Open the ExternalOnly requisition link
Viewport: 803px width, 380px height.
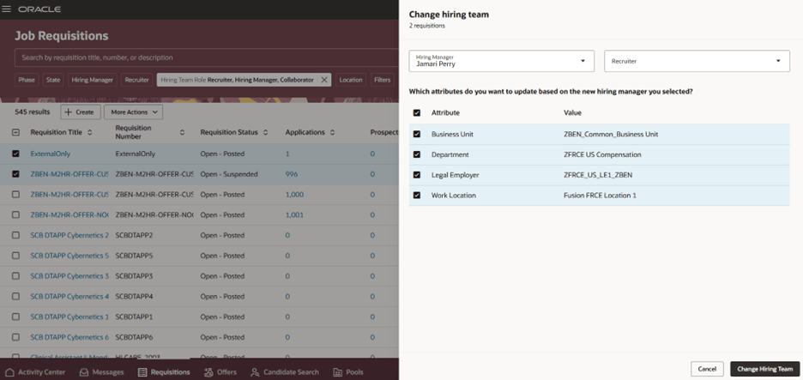coord(50,154)
